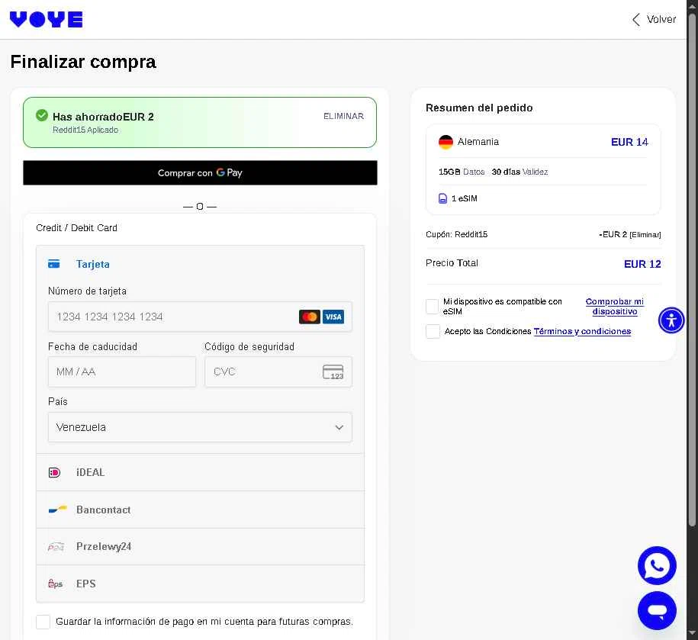This screenshot has width=698, height=640.
Task: Click the Visa logo icon
Action: (333, 317)
